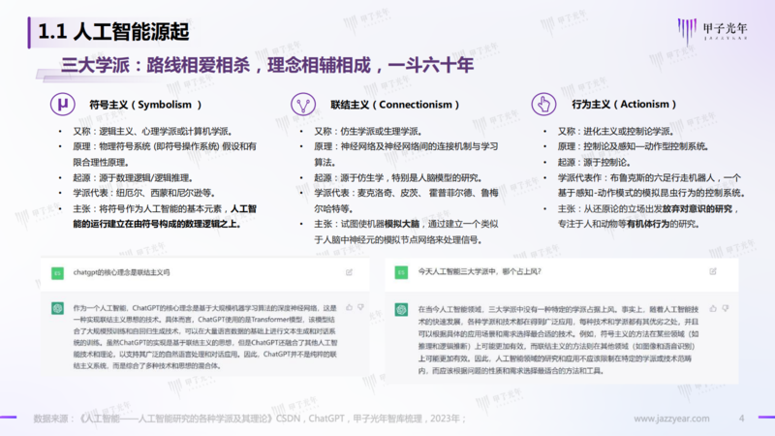Screen dimensions: 775x436
Task: Edit the left chat prompt via pencil icon
Action: click(x=348, y=273)
